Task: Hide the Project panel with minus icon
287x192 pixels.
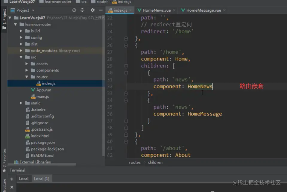Action: click(x=101, y=10)
